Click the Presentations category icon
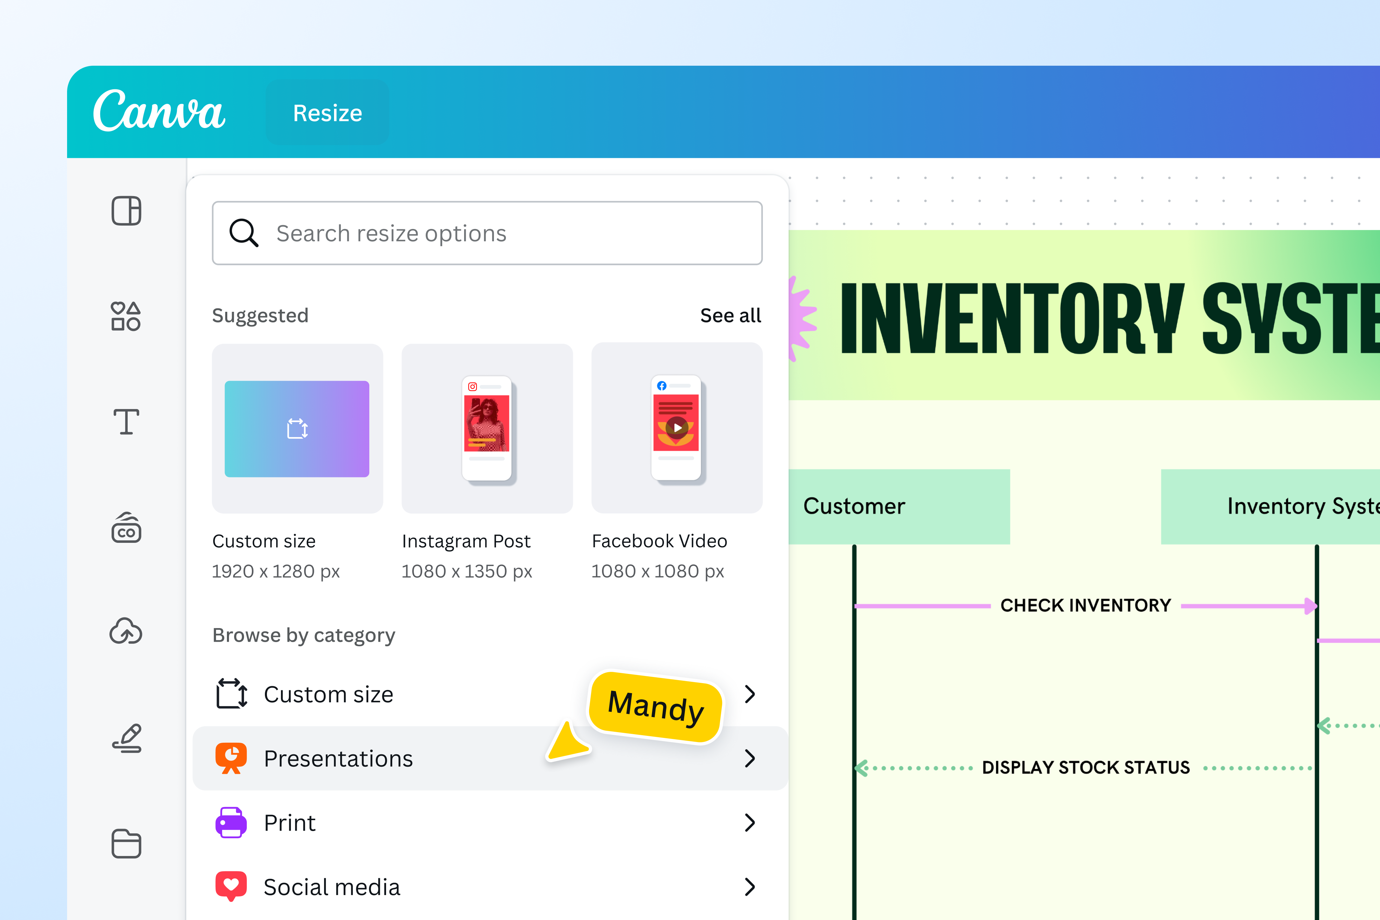This screenshot has width=1380, height=920. [231, 758]
